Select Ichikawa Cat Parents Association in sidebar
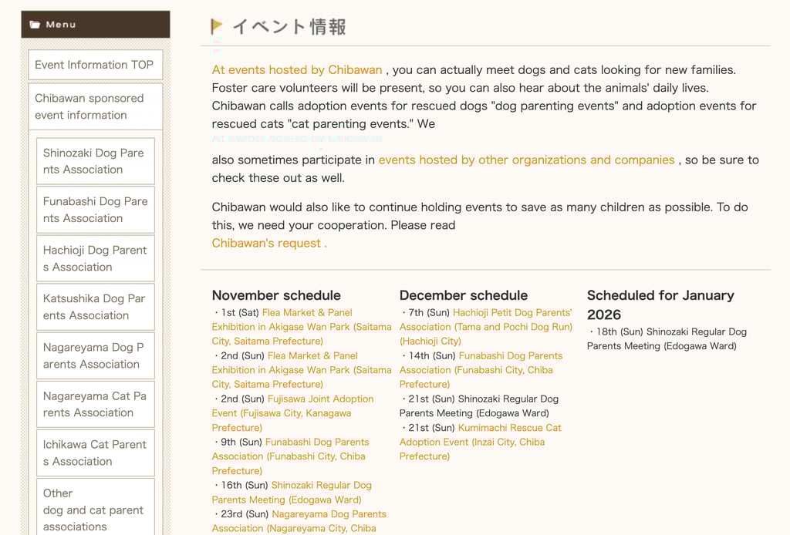 click(x=96, y=453)
